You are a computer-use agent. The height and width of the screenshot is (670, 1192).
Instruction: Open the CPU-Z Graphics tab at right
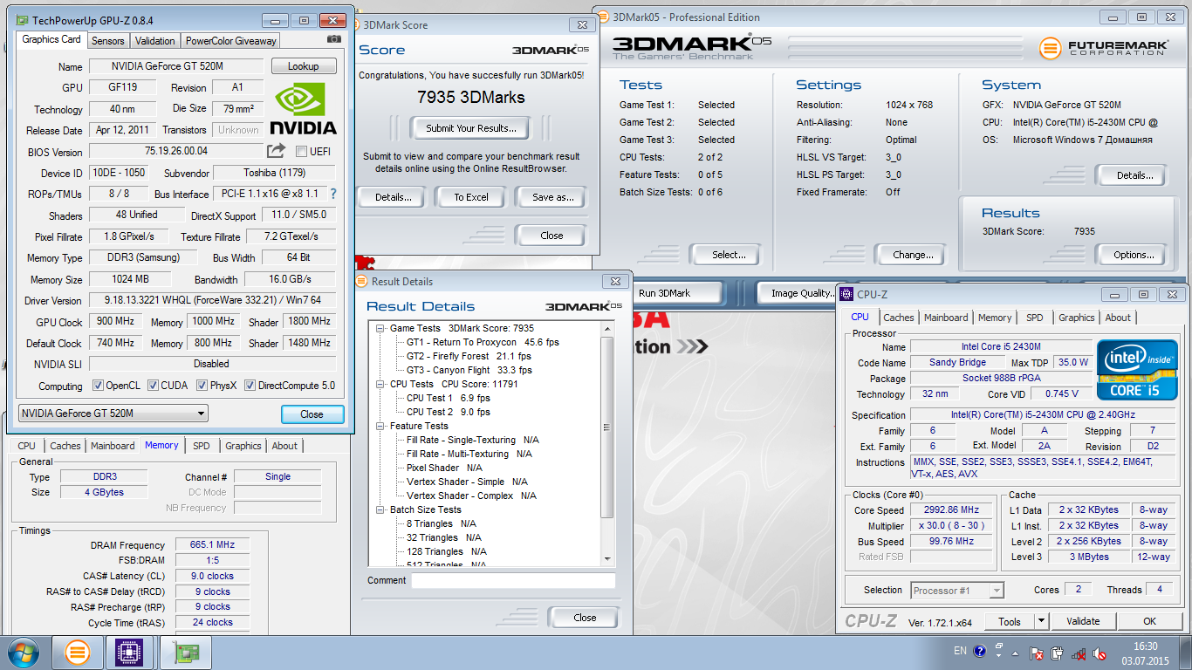coord(1076,318)
